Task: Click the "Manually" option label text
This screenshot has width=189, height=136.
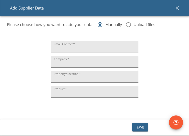Action: (x=114, y=25)
